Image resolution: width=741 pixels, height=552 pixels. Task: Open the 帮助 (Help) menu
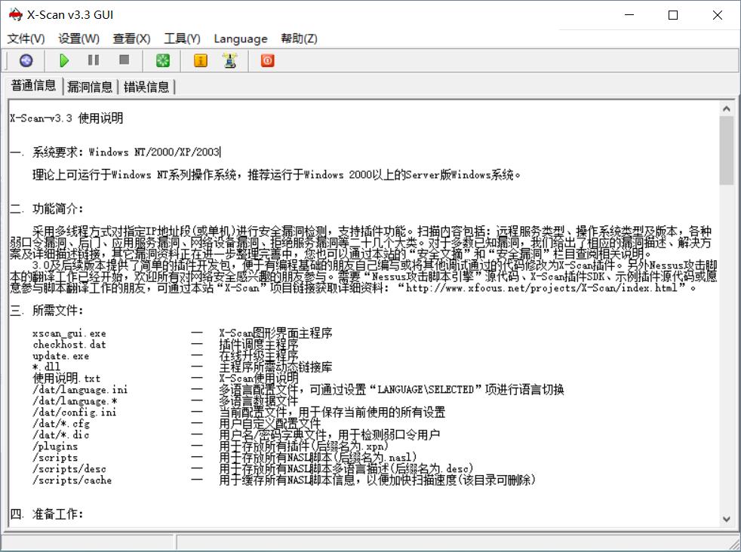click(300, 38)
